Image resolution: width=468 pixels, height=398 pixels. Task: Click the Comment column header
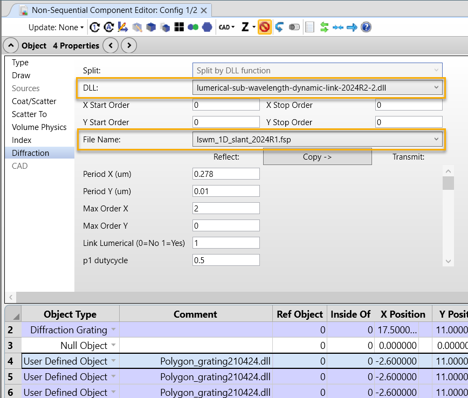tap(196, 314)
